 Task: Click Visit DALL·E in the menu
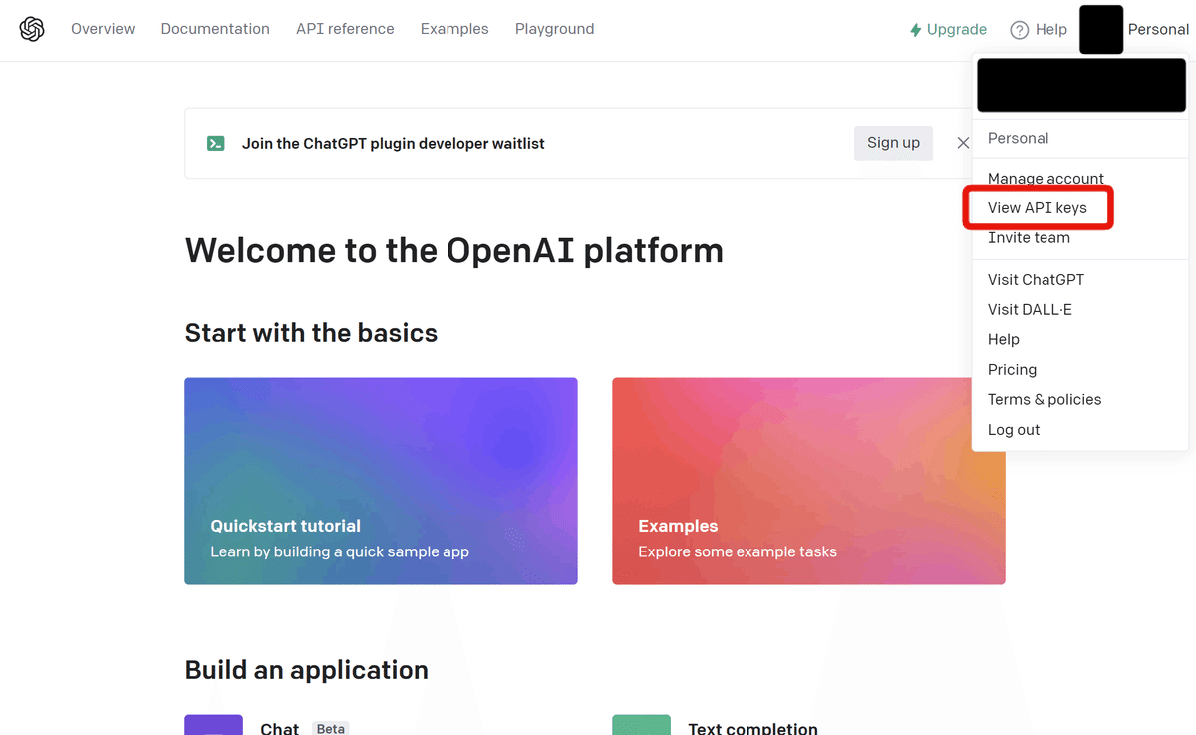tap(1030, 310)
